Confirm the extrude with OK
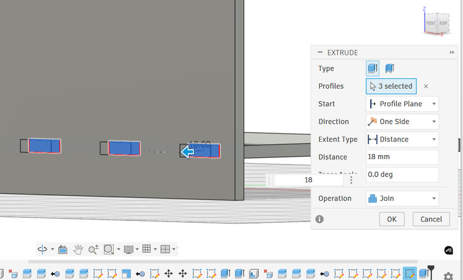Viewport: 463px width, 280px height. [392, 219]
